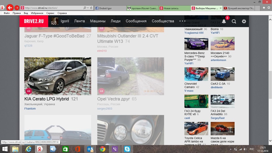The image size is (272, 153).
Task: Visit the Fhantom user profile
Action: click(30, 109)
